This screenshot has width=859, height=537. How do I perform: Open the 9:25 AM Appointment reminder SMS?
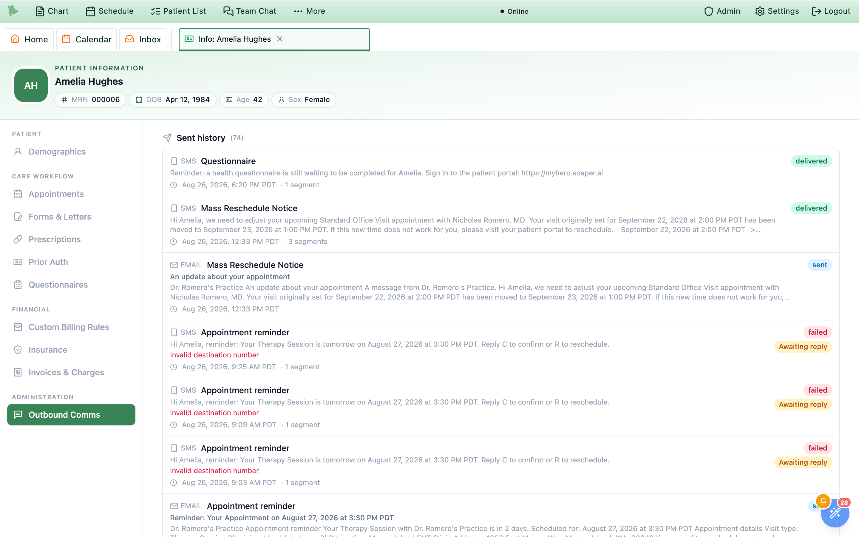click(x=501, y=349)
